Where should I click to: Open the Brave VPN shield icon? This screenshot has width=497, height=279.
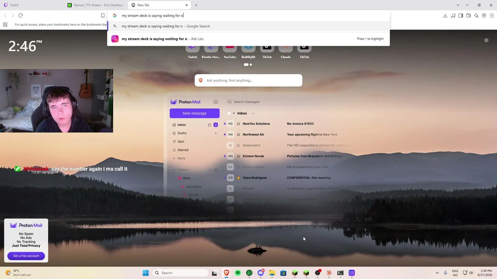[x=484, y=15]
